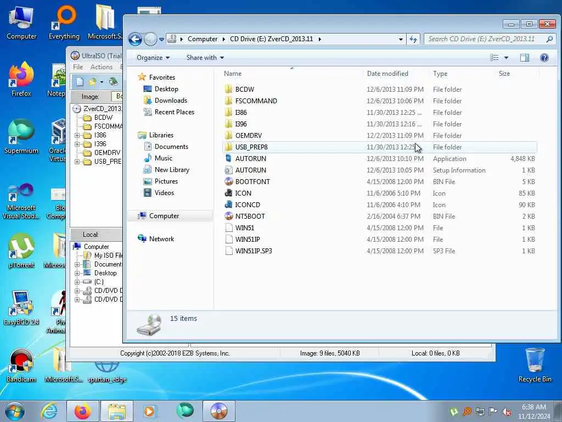Open Windows Media Player from the taskbar
Viewport: 562px width, 422px height.
149,411
